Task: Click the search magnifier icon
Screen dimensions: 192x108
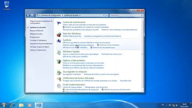Action: point(142,15)
